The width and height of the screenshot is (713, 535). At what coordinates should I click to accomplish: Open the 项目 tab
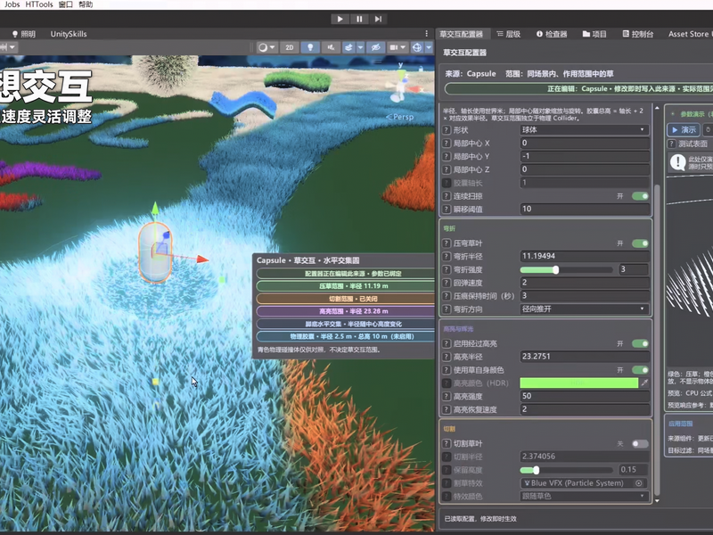point(594,34)
